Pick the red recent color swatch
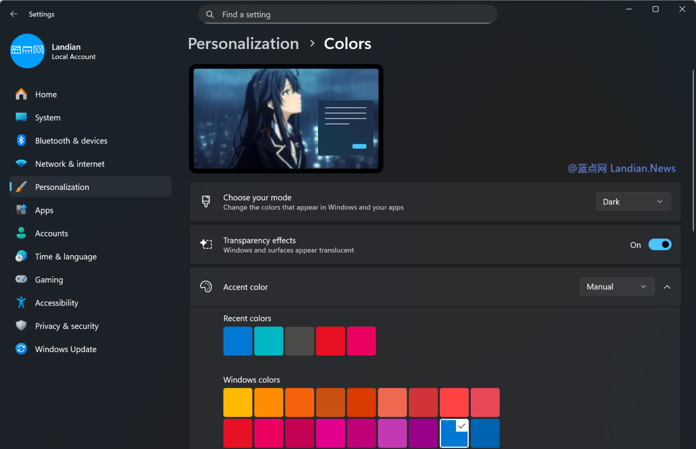 pyautogui.click(x=330, y=341)
